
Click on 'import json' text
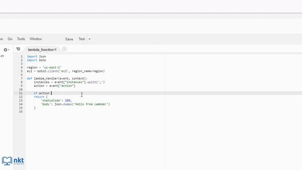(36, 57)
